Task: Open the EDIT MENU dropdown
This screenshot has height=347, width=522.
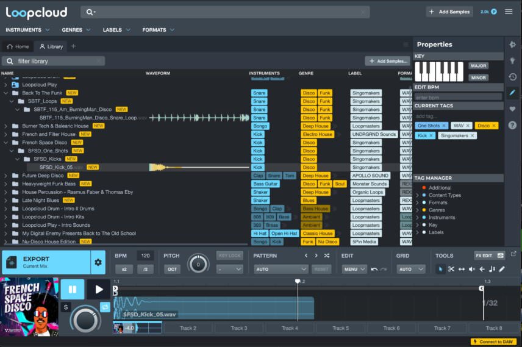Action: 354,269
